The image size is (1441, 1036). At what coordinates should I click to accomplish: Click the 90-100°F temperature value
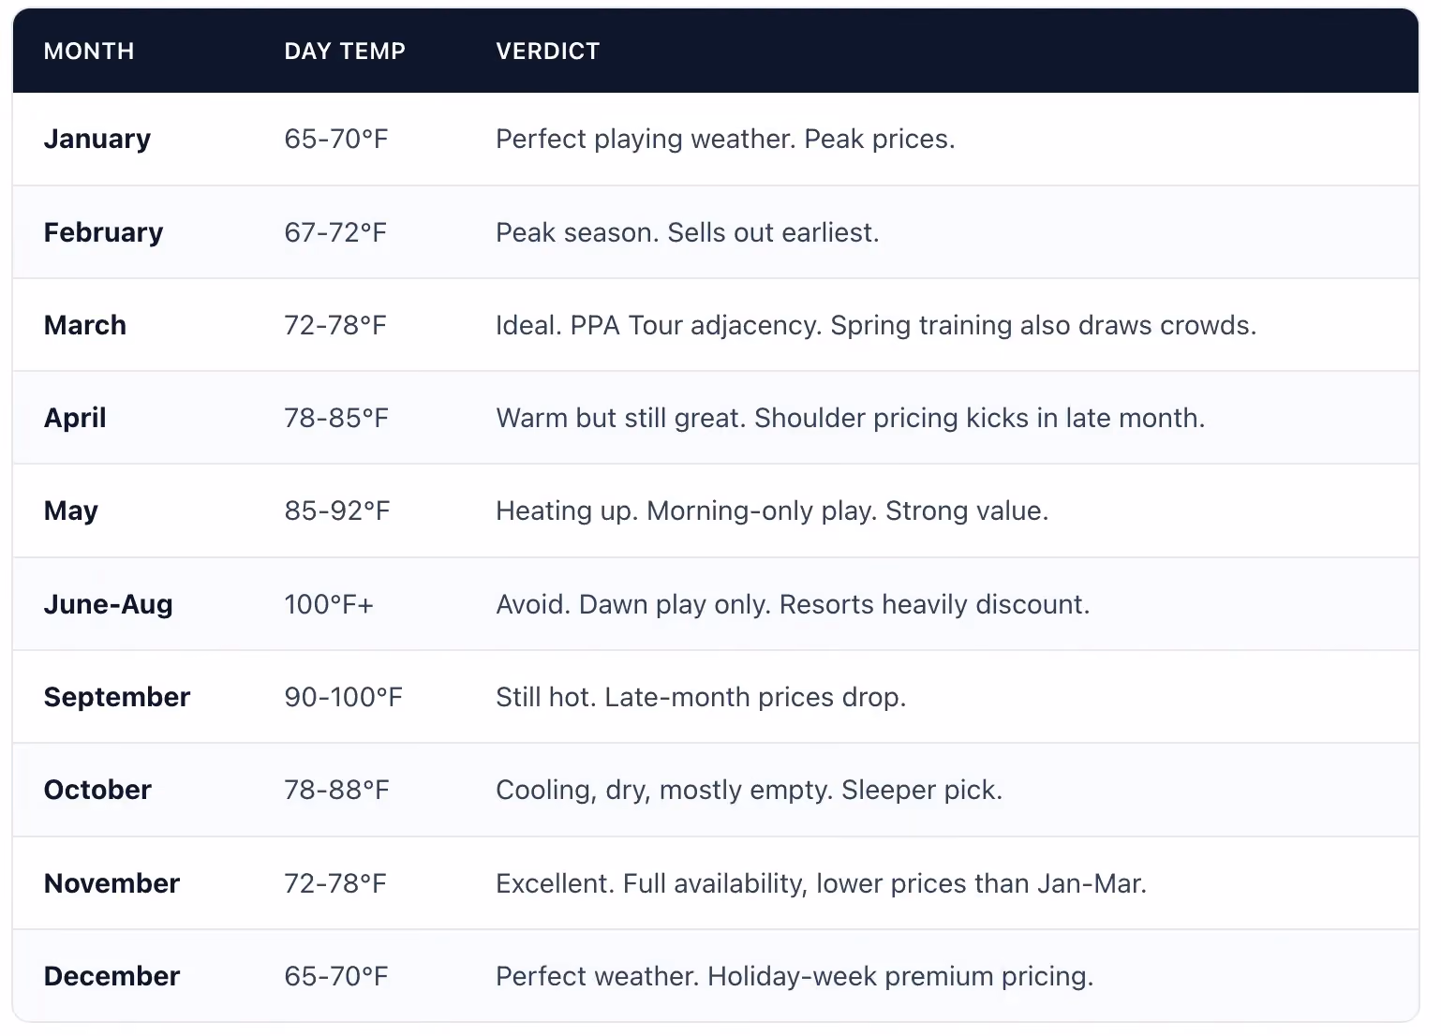click(x=344, y=697)
